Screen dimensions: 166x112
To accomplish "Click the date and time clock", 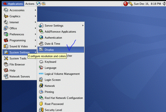I will [147, 4].
